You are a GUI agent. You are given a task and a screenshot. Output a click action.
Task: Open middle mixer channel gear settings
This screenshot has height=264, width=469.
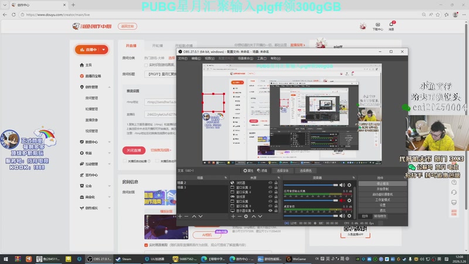pyautogui.click(x=349, y=200)
